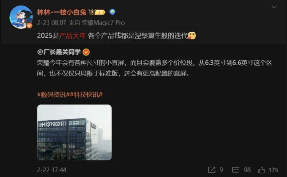
Task: Click the quoted post text about 小直屏
Action: click(154, 68)
